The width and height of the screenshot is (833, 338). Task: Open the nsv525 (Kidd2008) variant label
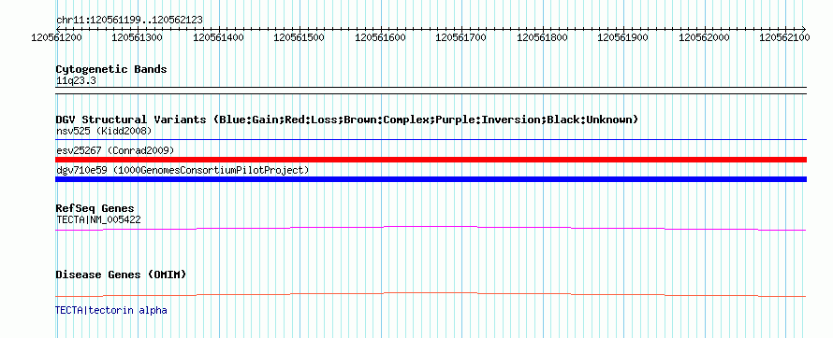tap(104, 131)
